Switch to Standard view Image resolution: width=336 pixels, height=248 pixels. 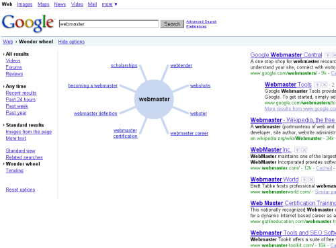click(x=21, y=151)
